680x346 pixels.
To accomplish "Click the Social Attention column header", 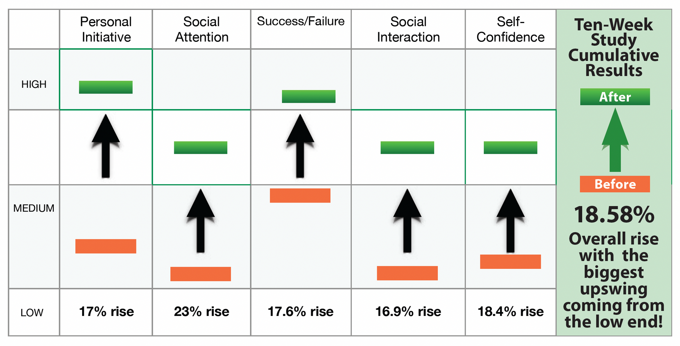I will 202,29.
